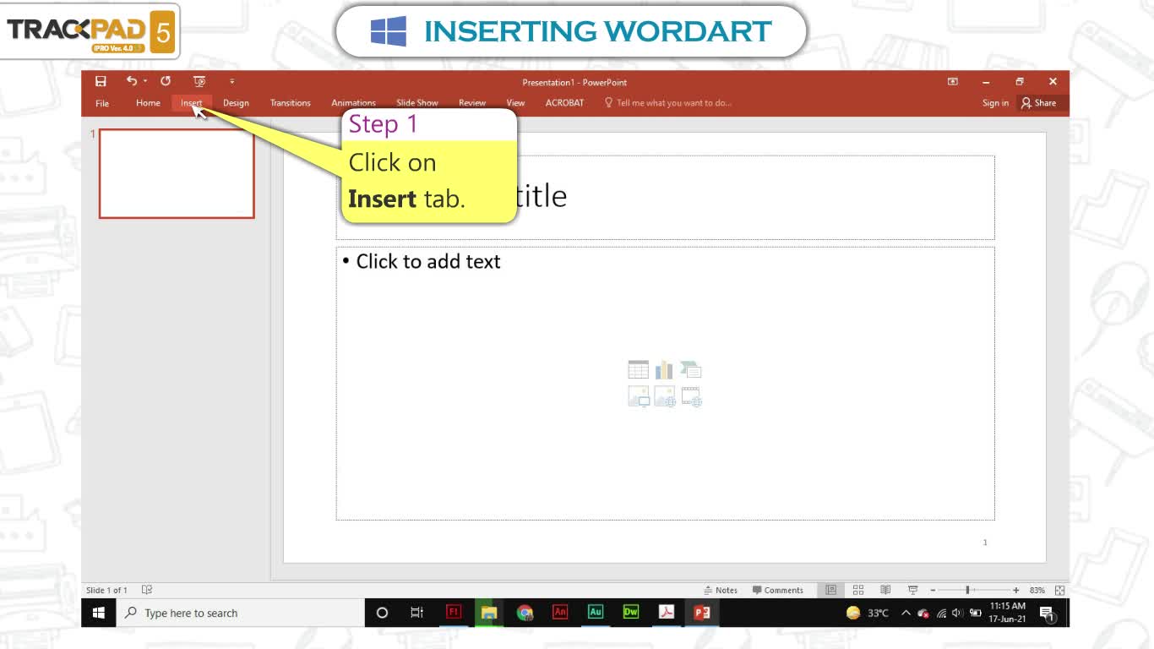Open Adobe Dreamweaver icon on taskbar
This screenshot has width=1154, height=649.
(631, 613)
